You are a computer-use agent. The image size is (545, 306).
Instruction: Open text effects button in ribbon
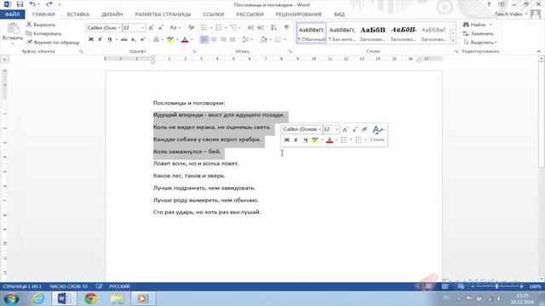[x=157, y=40]
